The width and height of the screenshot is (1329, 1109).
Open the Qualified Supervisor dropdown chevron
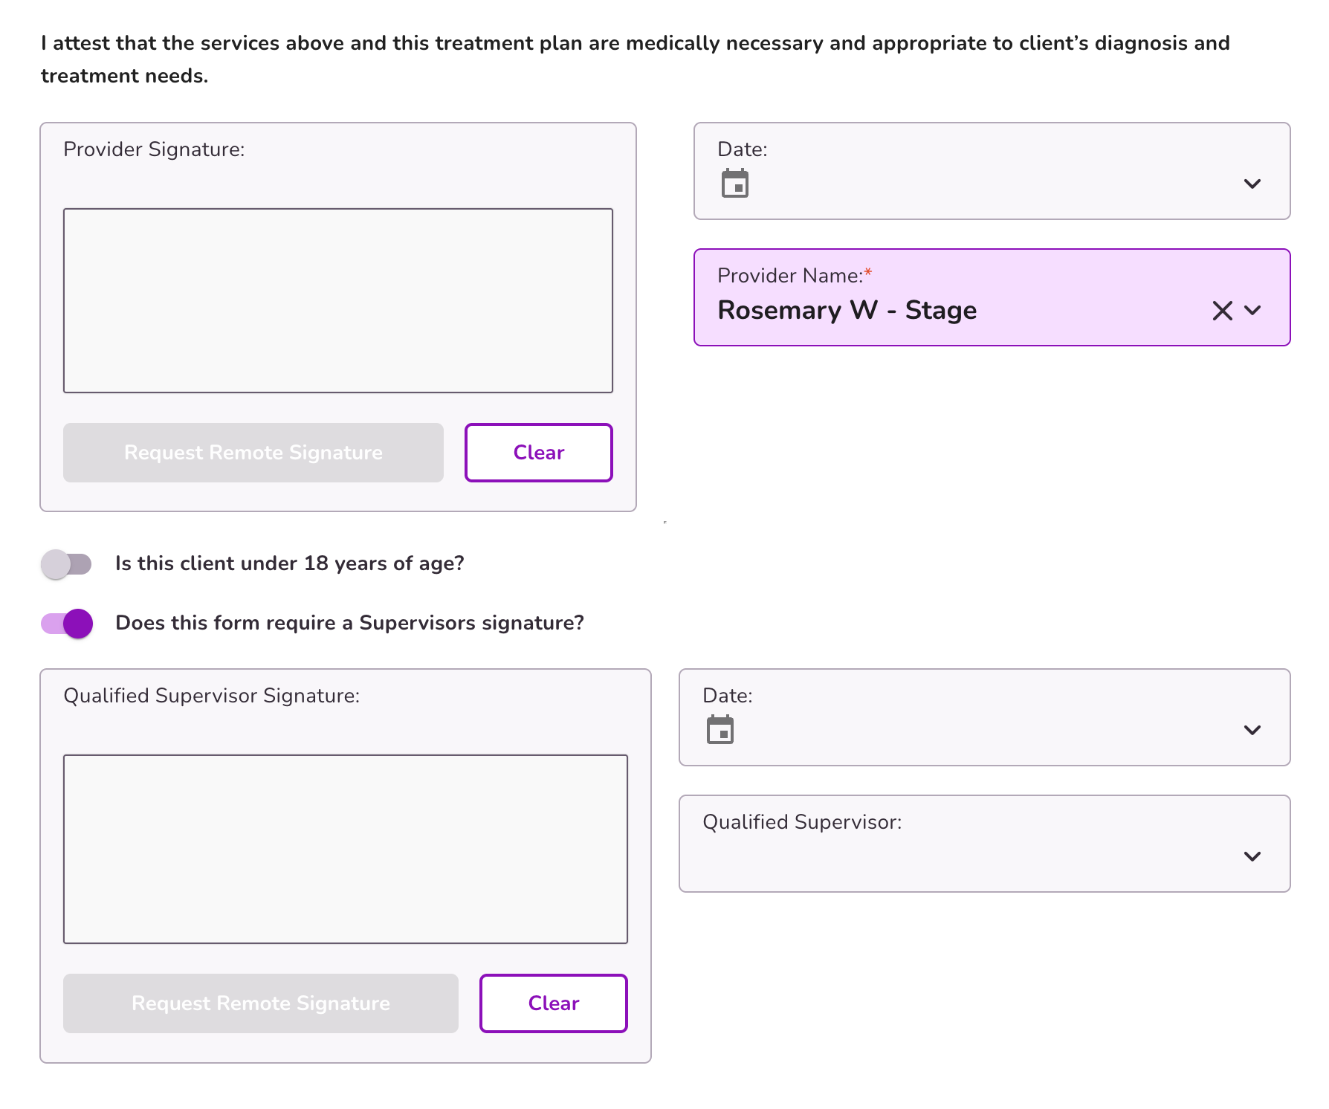(x=1252, y=856)
